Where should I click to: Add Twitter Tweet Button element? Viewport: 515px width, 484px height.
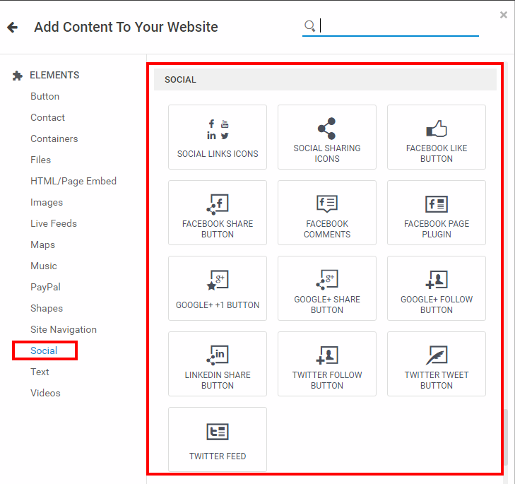click(x=436, y=364)
